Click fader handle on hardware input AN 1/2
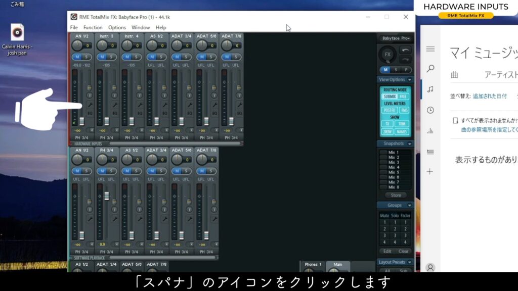This screenshot has width=518, height=291. pyautogui.click(x=81, y=121)
